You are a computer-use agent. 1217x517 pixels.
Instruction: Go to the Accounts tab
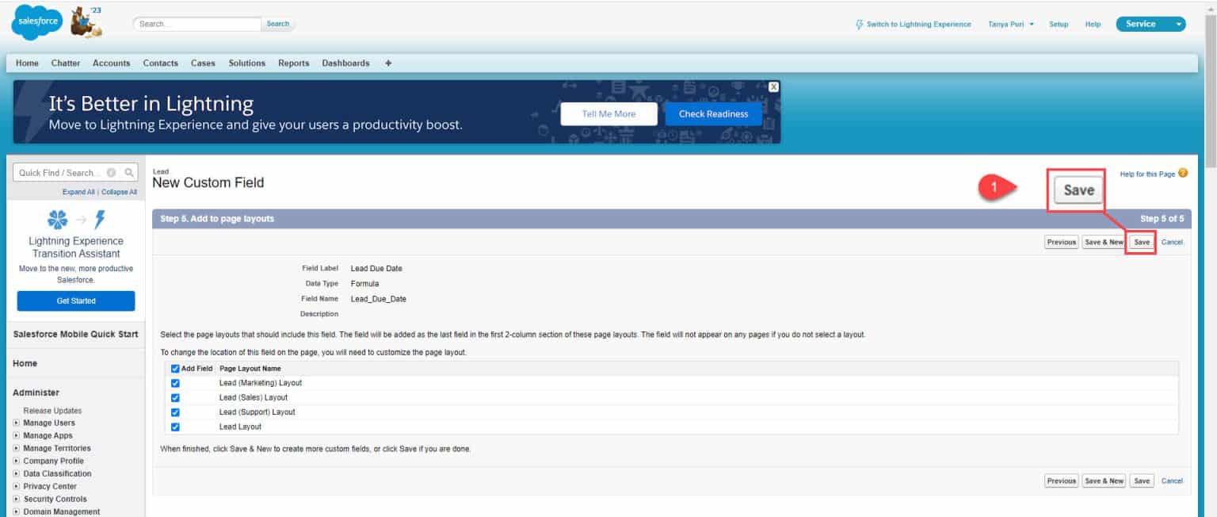pos(111,63)
